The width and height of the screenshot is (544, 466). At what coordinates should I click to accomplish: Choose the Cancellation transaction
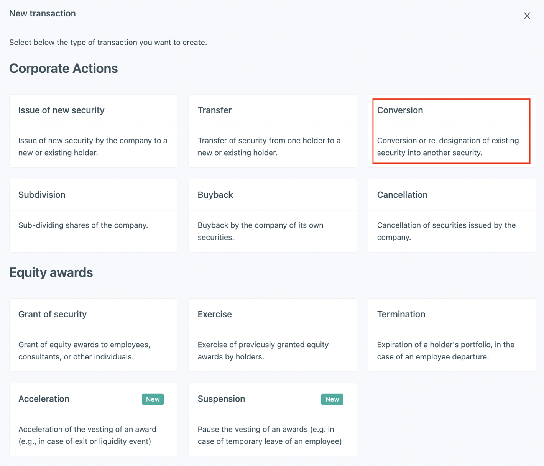pyautogui.click(x=452, y=215)
